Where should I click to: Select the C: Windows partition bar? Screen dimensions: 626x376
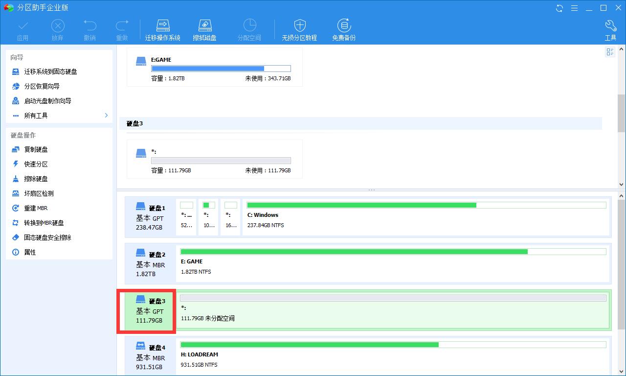click(x=426, y=217)
